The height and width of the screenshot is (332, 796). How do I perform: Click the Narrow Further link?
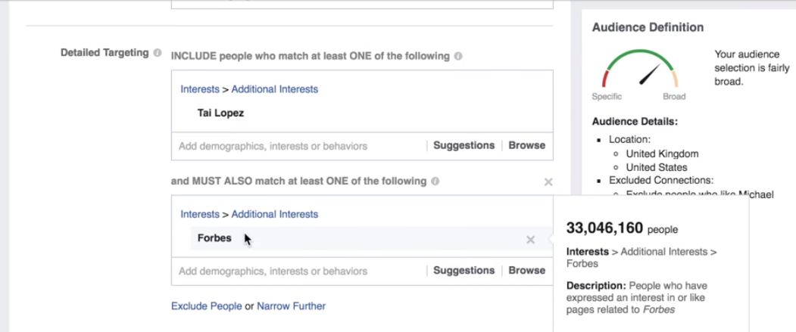(292, 306)
